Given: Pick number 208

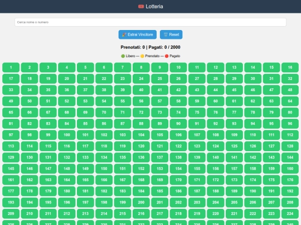Looking at the screenshot, I should pyautogui.click(x=290, y=202).
